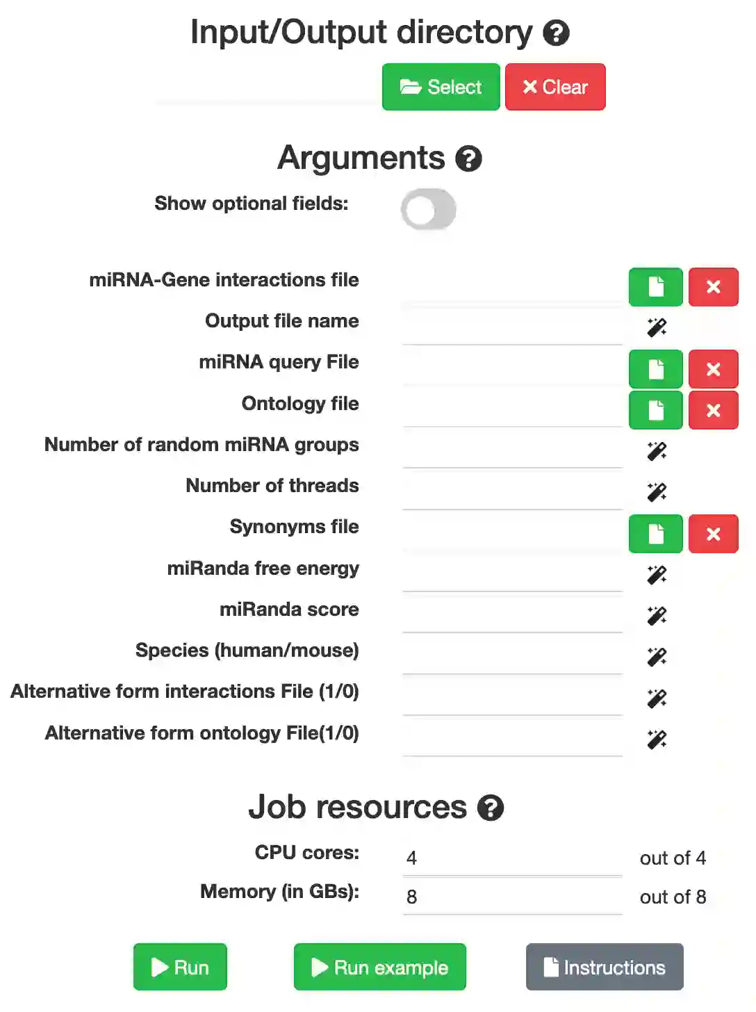Click help icon next to Arguments heading
Viewport: 756px width, 1012px height.
pos(468,158)
